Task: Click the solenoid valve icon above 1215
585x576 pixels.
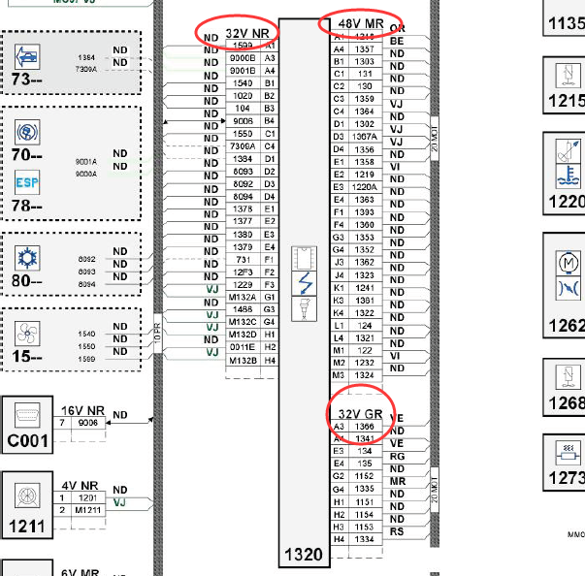Action: coord(569,76)
